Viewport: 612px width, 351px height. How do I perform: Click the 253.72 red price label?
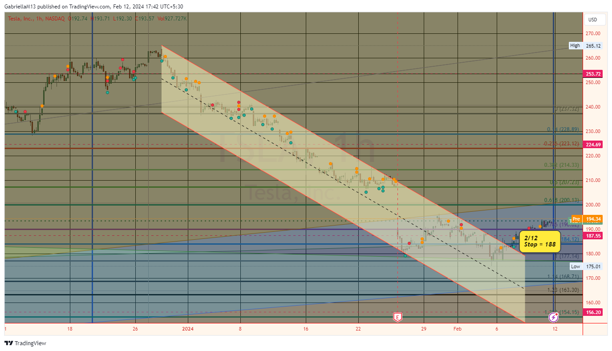point(592,73)
